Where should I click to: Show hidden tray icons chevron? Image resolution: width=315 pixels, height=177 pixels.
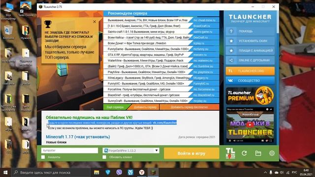pos(265,173)
